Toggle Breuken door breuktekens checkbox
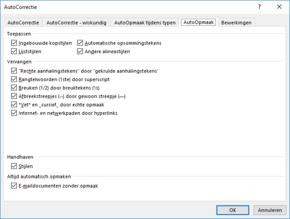 tap(14, 88)
